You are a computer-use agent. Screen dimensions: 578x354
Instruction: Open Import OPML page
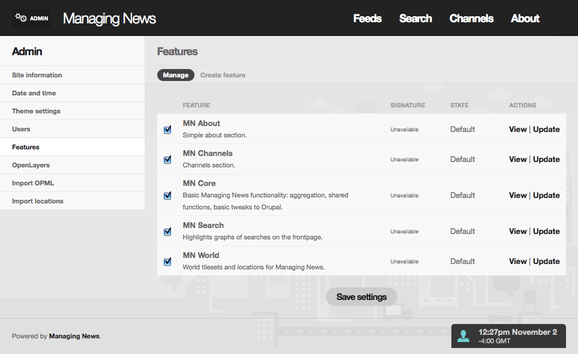[72, 183]
